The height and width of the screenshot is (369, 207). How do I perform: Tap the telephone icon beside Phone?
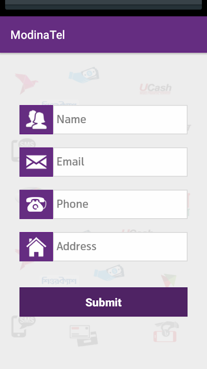(x=36, y=204)
